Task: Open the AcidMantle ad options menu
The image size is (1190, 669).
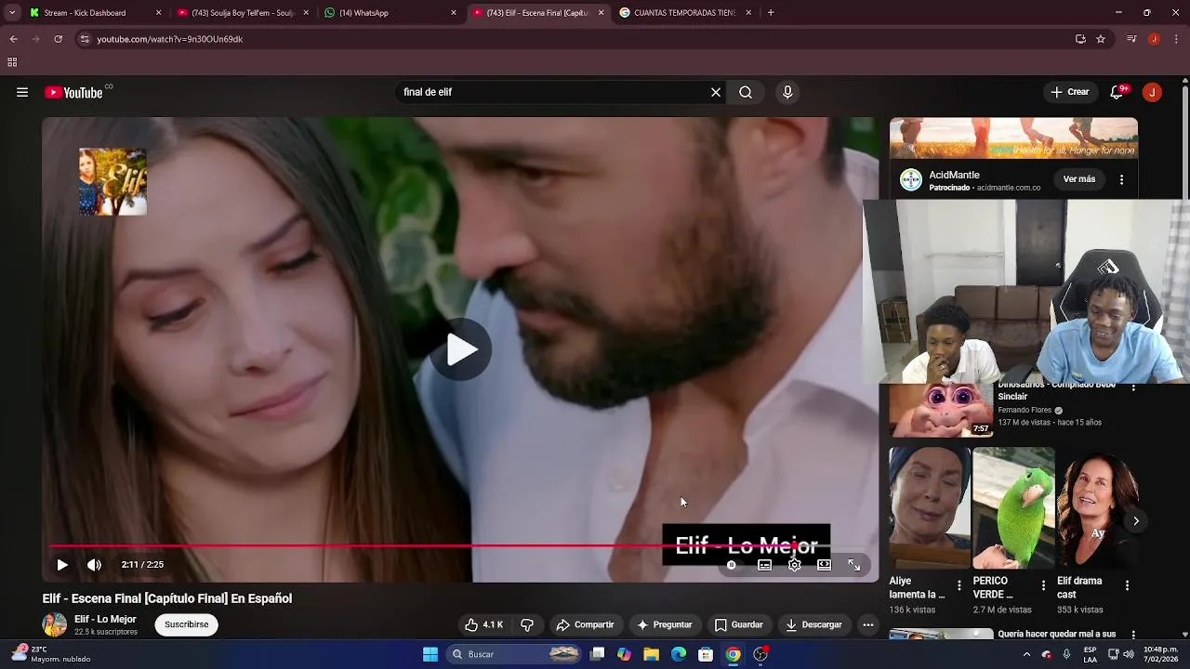Action: click(x=1121, y=179)
